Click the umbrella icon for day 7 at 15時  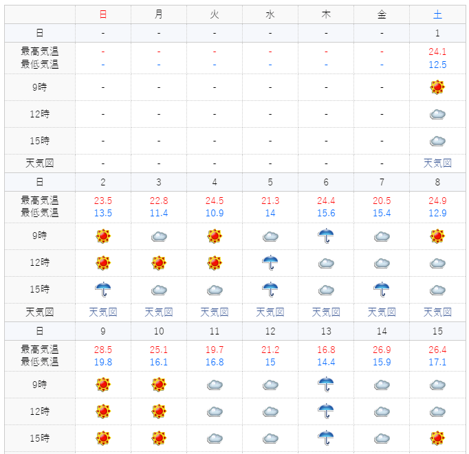382,289
